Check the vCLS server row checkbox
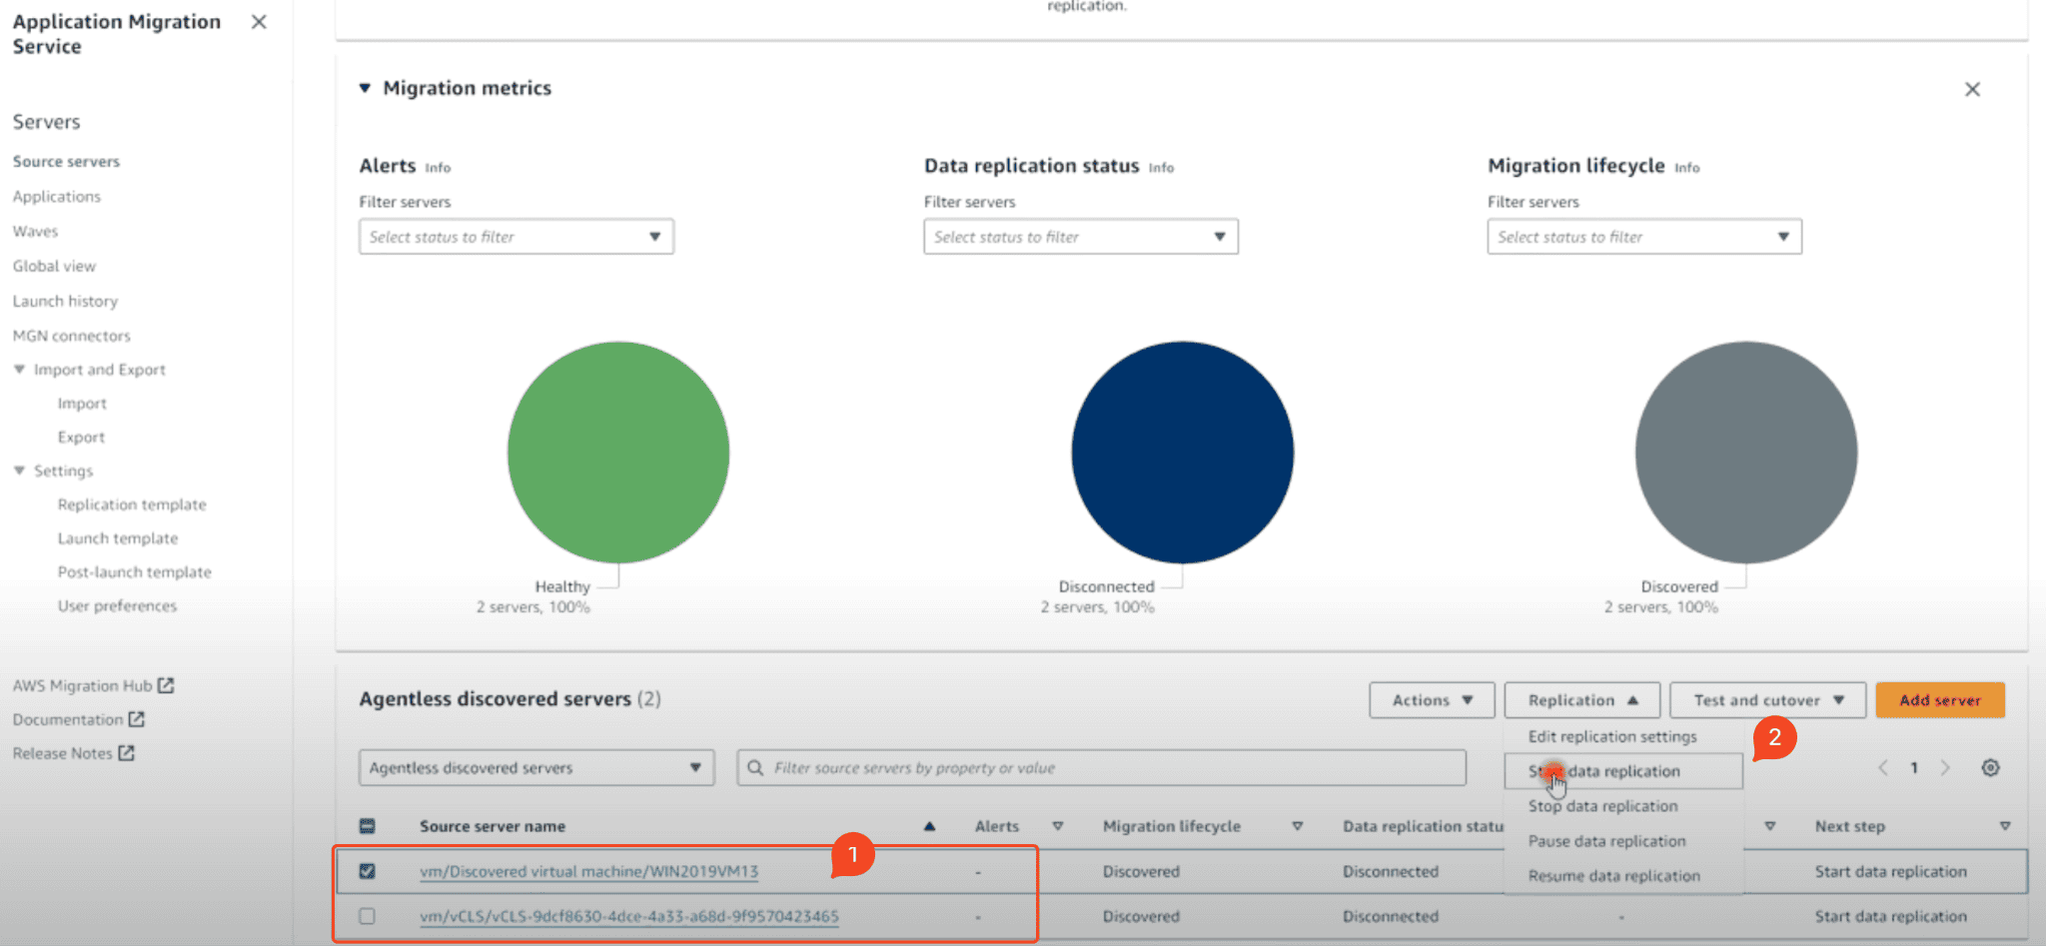The image size is (2046, 946). point(367,916)
